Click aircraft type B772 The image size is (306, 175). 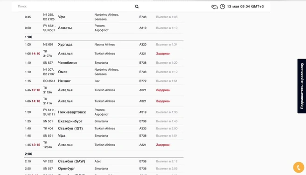pos(143,81)
